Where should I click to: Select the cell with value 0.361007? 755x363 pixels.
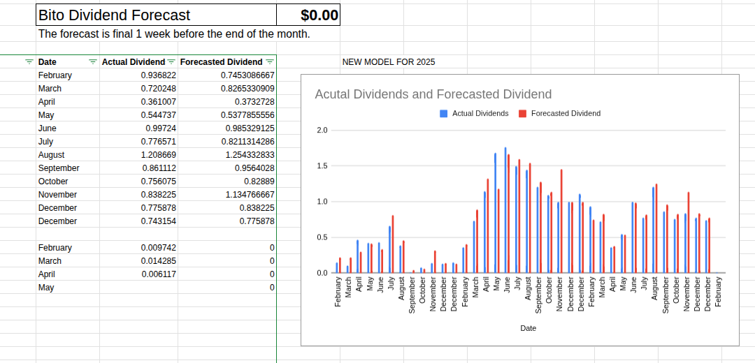coord(138,102)
